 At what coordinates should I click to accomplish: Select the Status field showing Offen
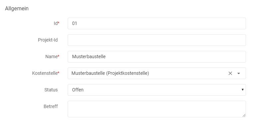(x=157, y=90)
